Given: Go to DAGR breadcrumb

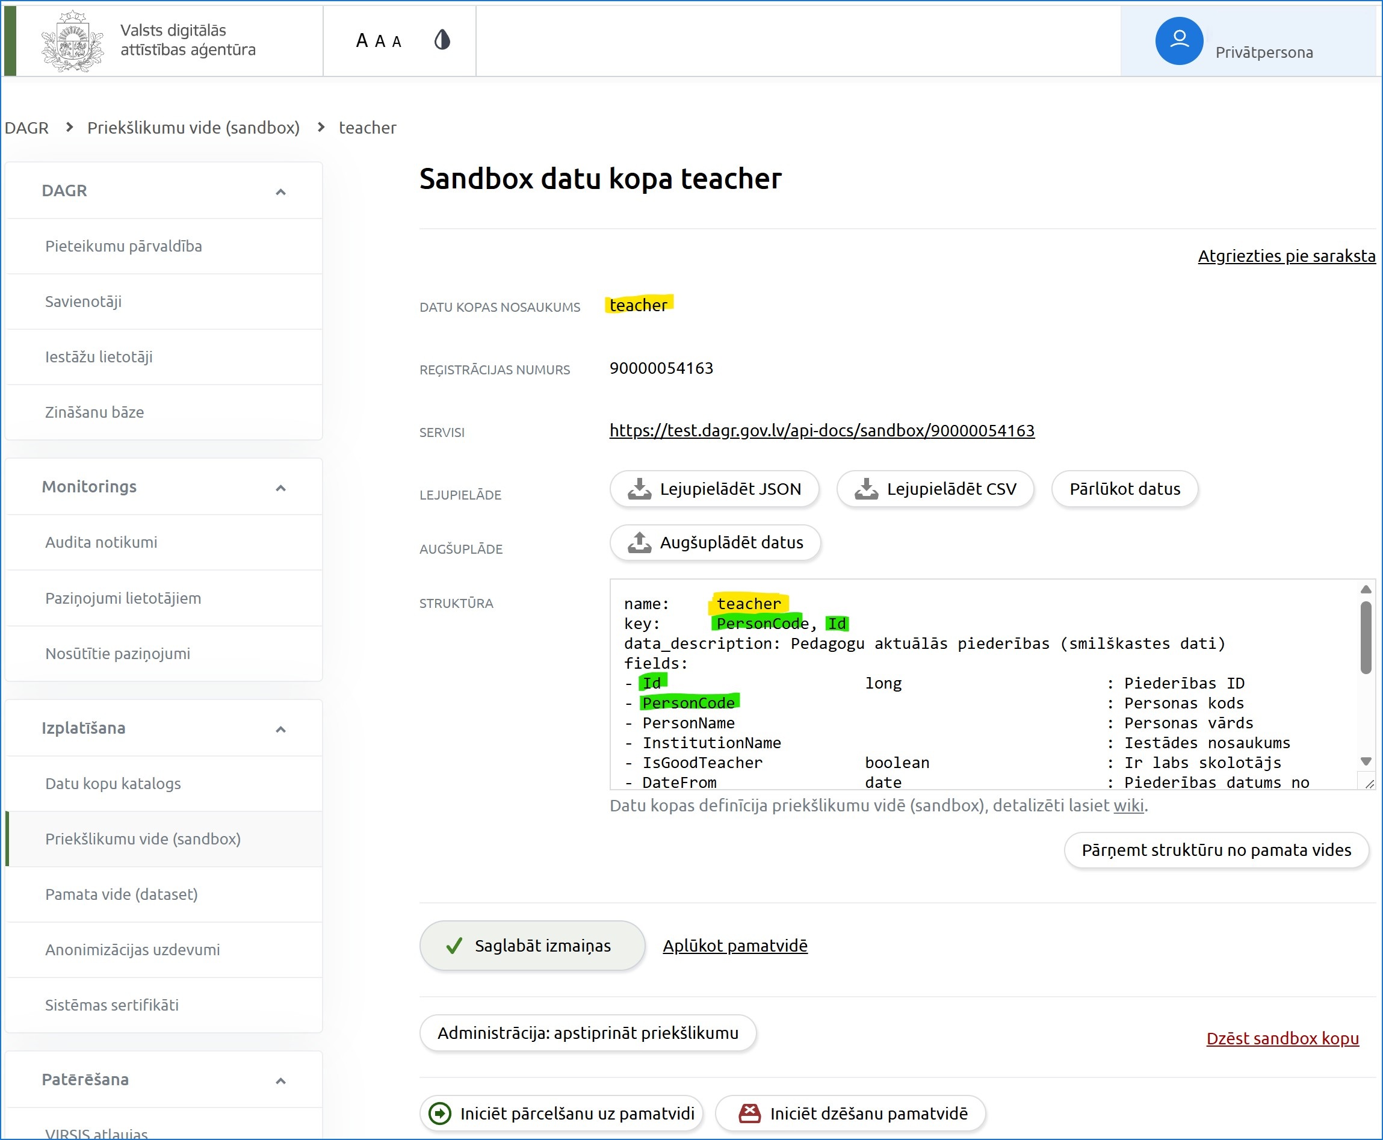Looking at the screenshot, I should coord(26,128).
